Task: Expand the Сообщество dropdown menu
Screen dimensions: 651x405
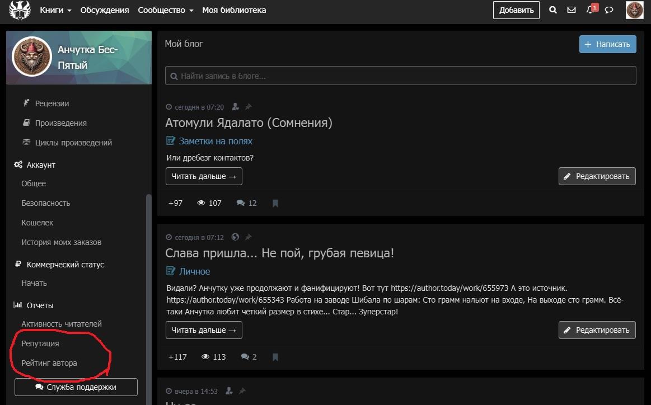Action: click(x=166, y=10)
